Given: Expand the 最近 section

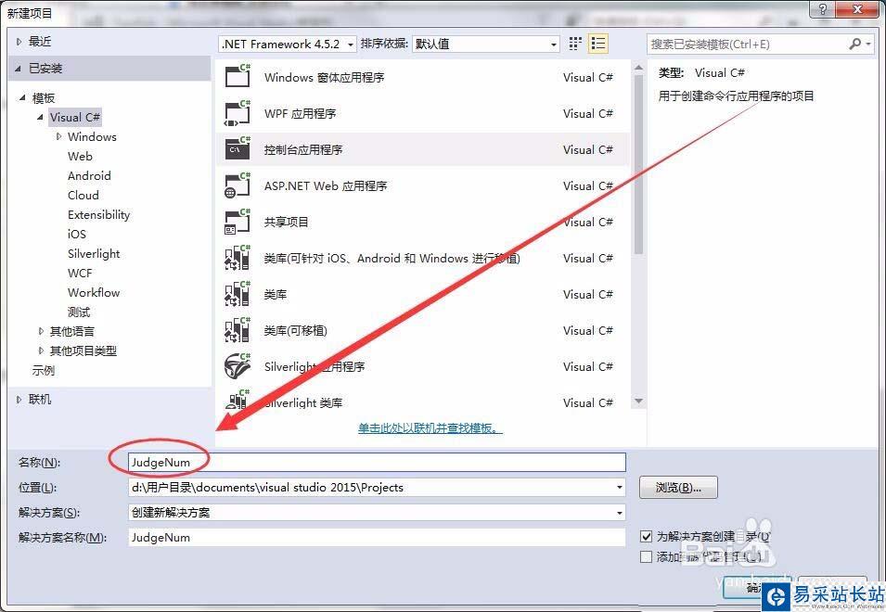Looking at the screenshot, I should 19,41.
